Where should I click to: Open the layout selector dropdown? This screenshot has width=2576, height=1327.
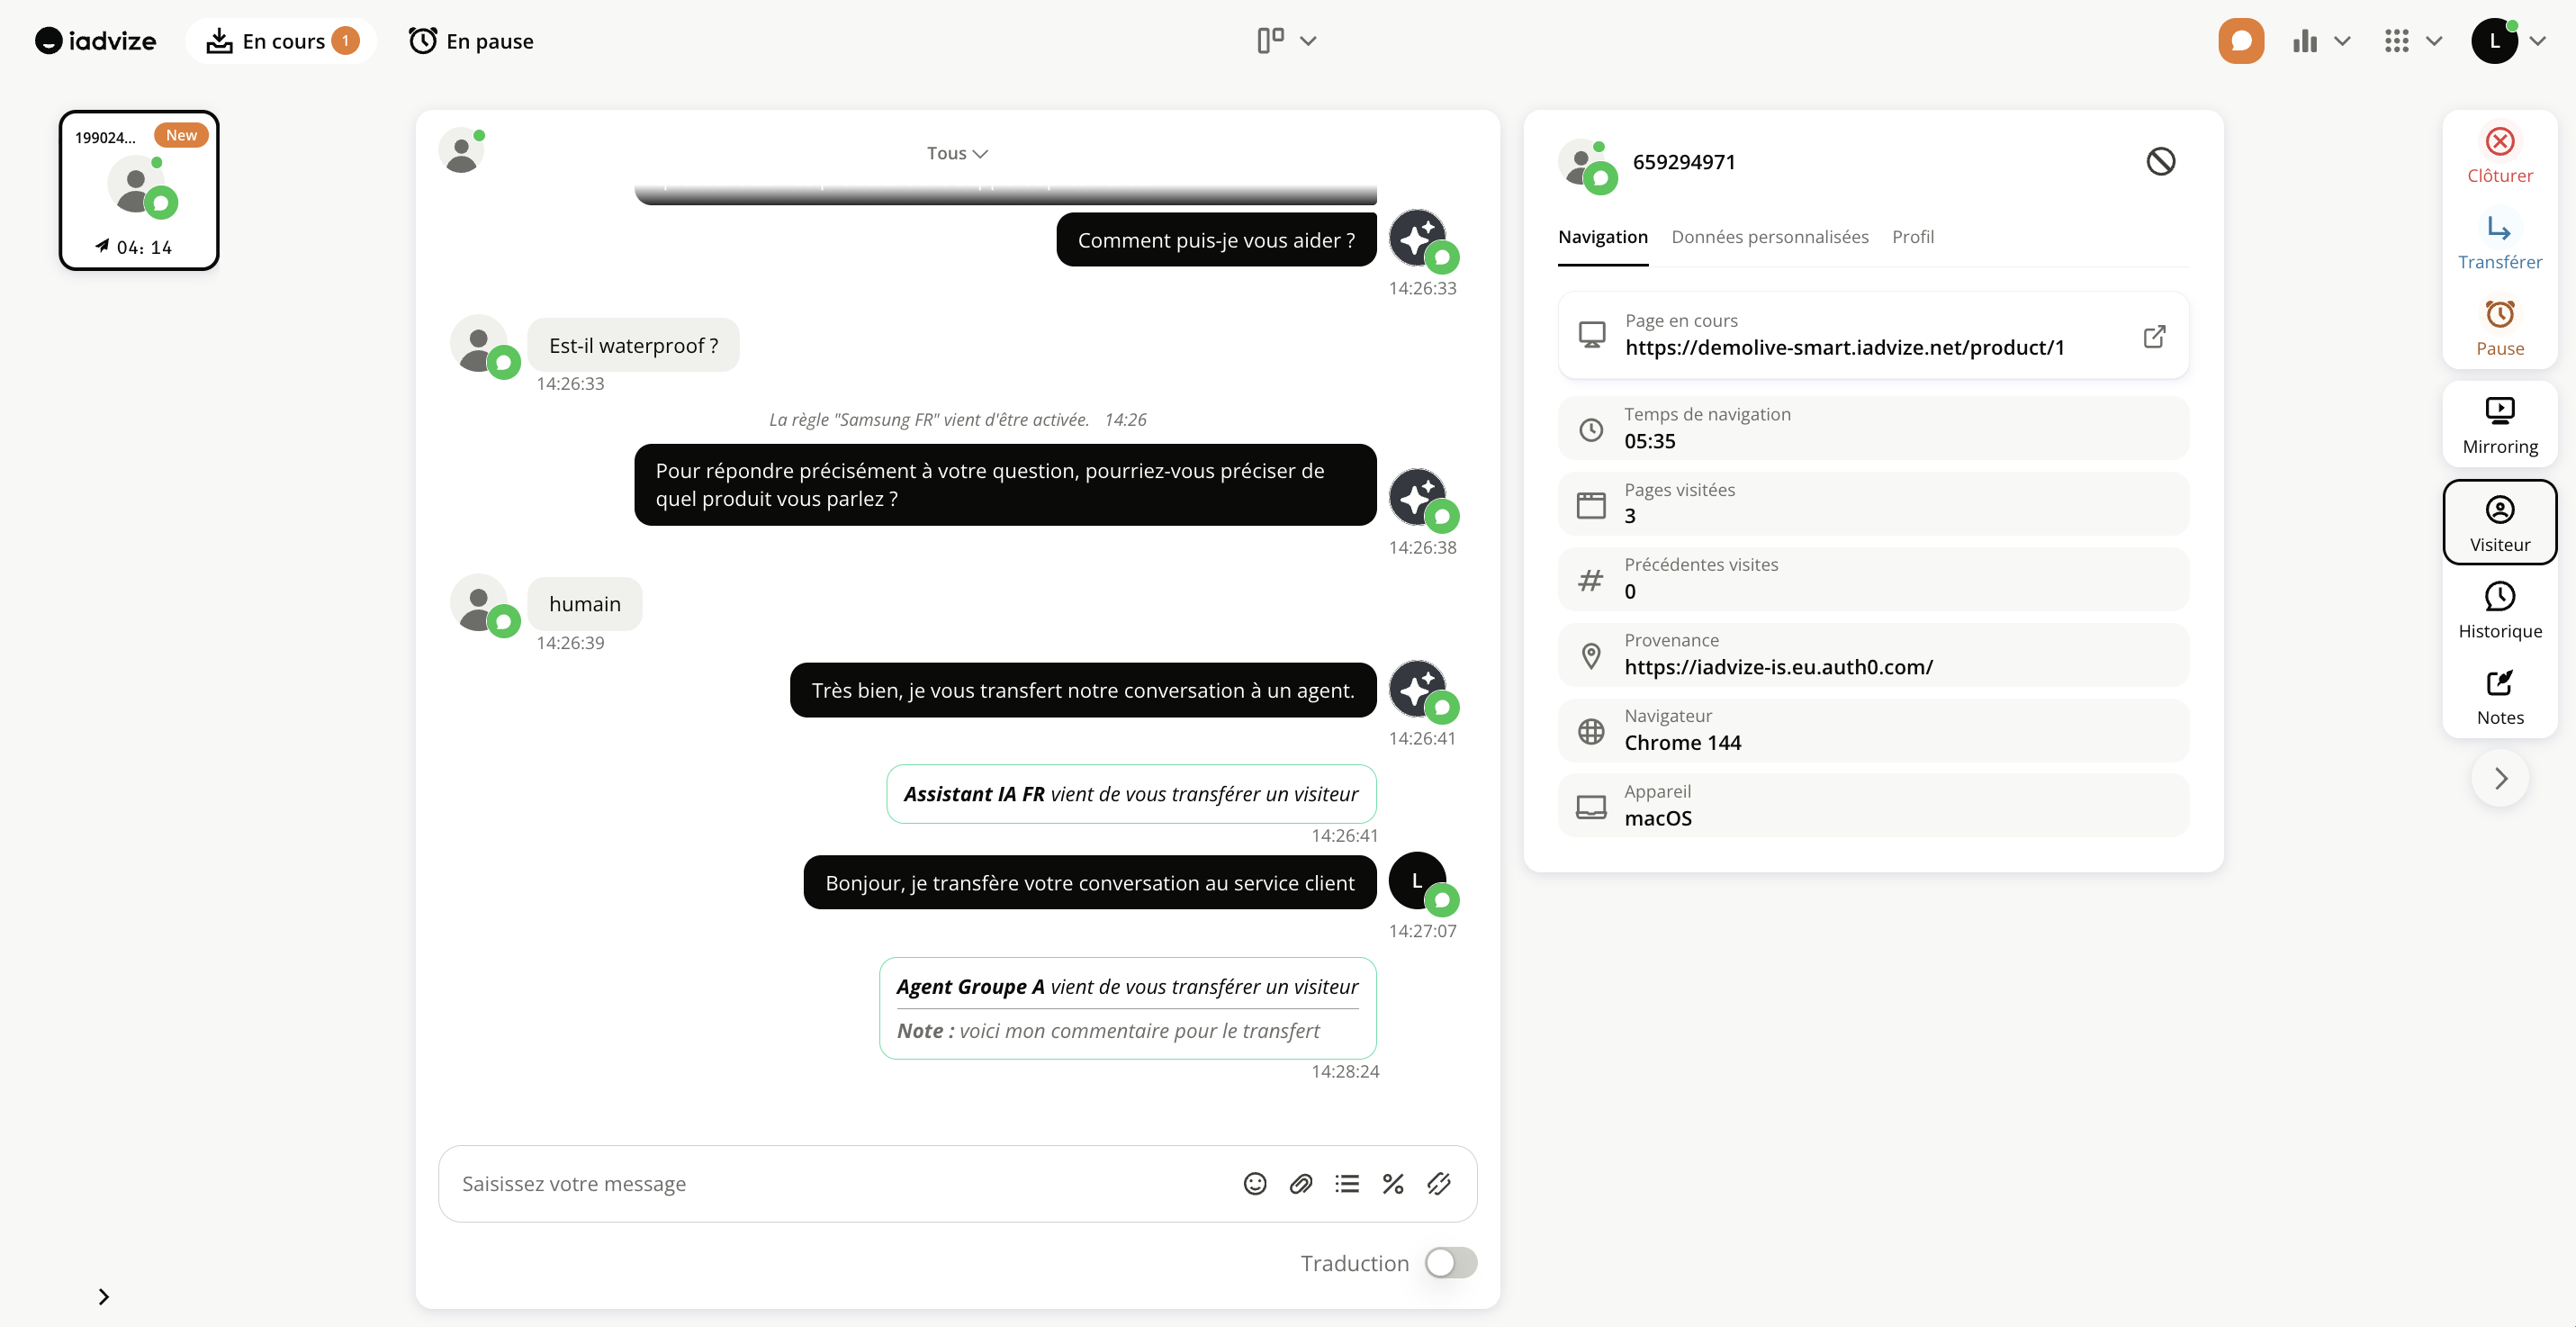[x=1286, y=41]
